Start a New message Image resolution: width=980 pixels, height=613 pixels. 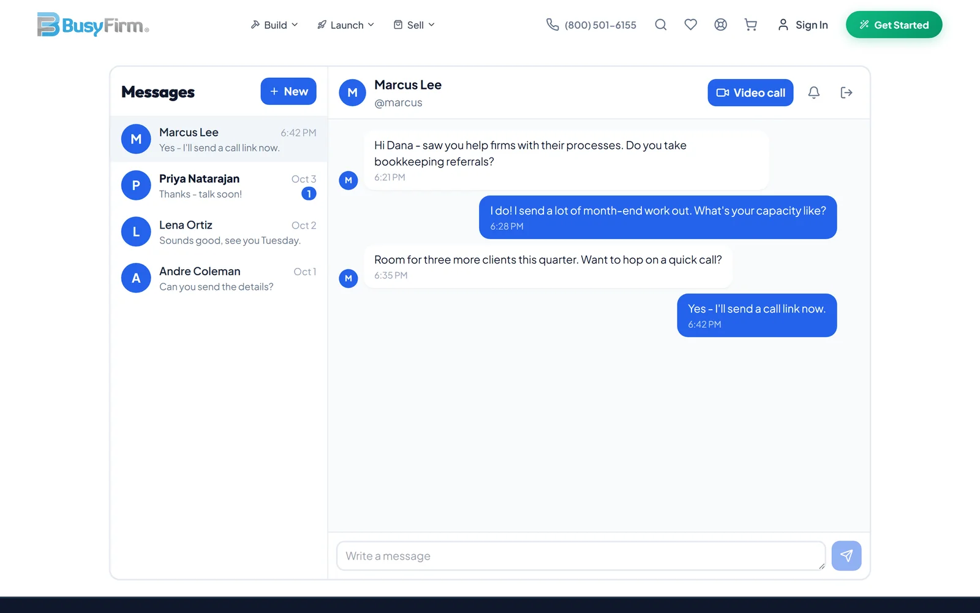(288, 91)
